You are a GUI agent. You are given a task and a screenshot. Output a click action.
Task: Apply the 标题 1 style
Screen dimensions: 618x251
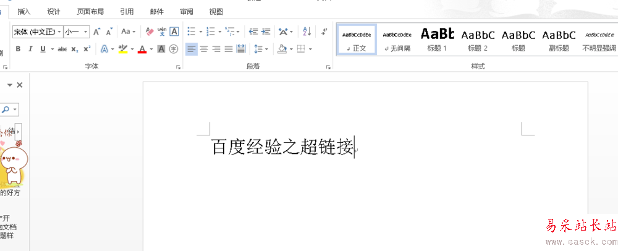pos(437,40)
